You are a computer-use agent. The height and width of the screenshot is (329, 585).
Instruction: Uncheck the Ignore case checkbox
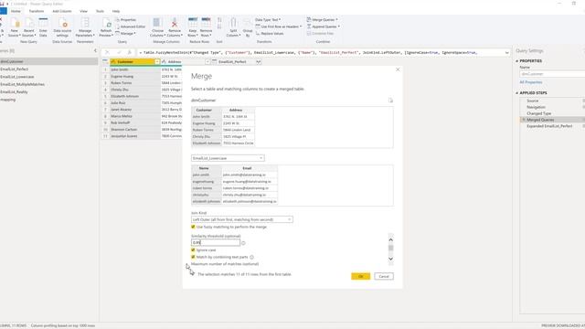pos(193,250)
